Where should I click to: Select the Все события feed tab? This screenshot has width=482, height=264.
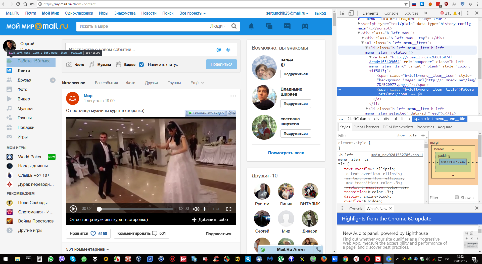pyautogui.click(x=106, y=83)
